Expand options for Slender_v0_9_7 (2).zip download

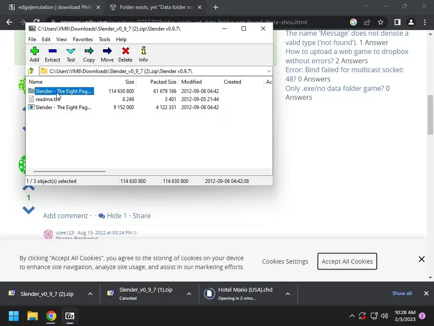(90, 294)
